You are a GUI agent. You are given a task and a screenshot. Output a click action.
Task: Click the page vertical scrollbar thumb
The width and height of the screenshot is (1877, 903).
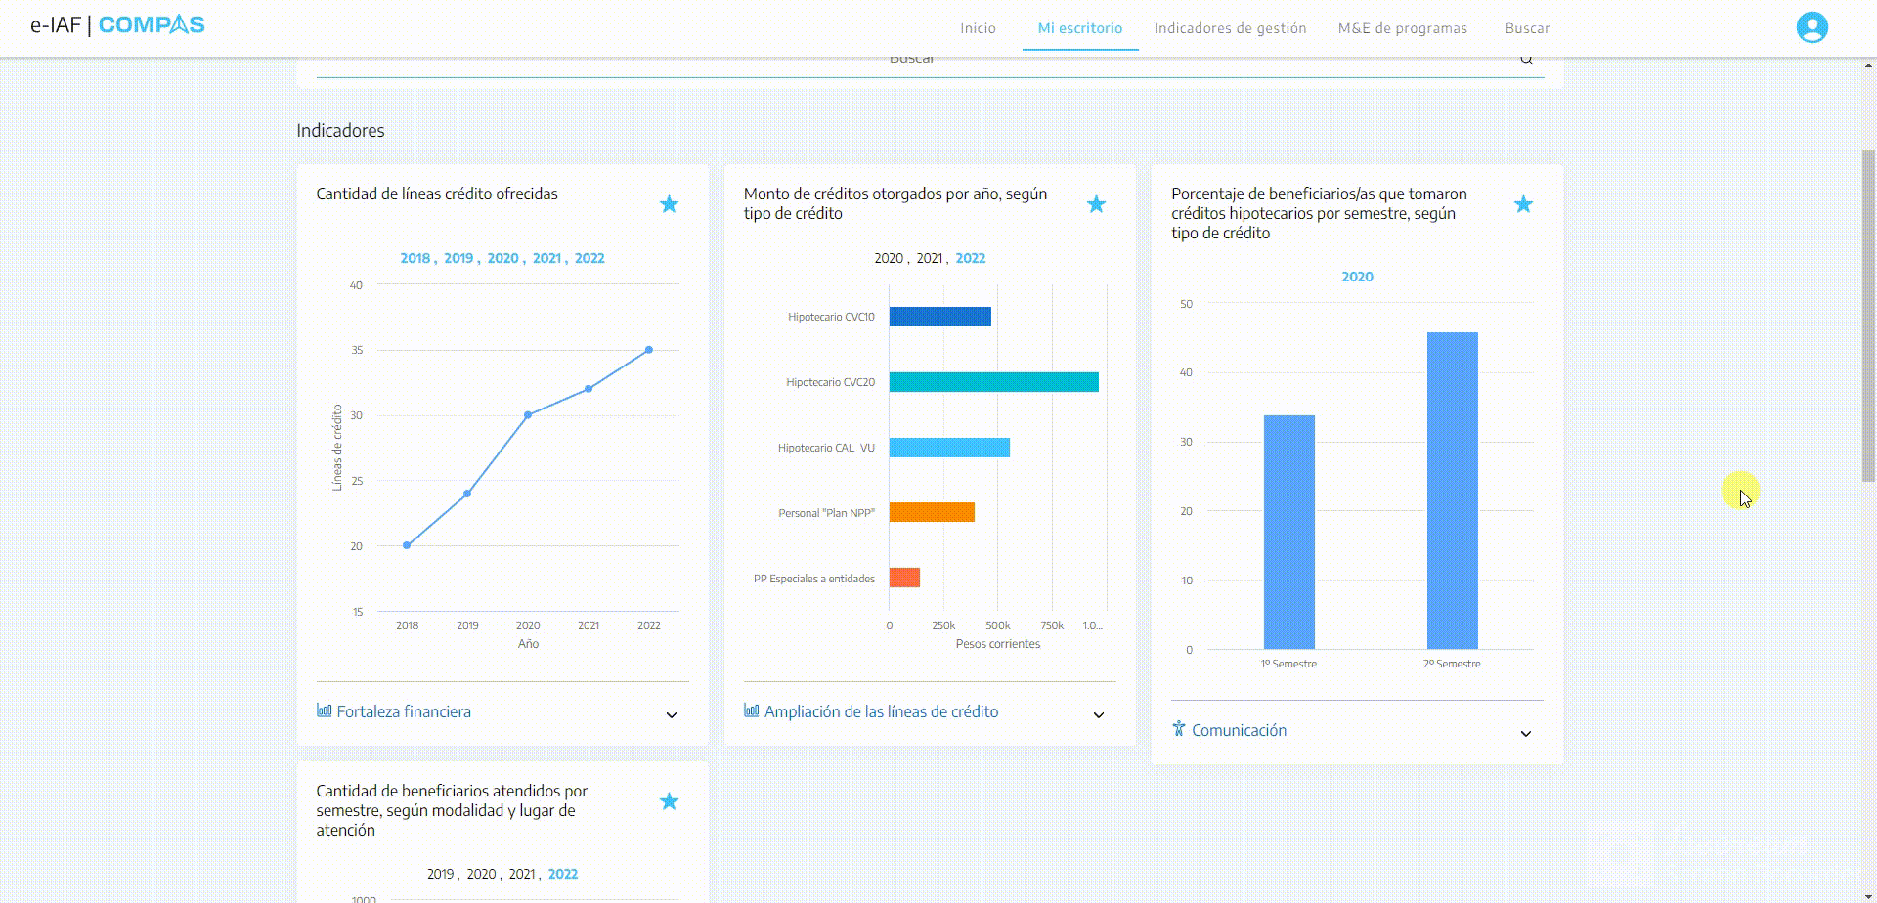1868,315
